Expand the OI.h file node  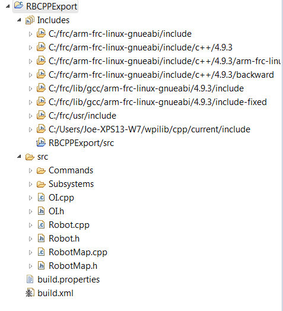coord(30,211)
